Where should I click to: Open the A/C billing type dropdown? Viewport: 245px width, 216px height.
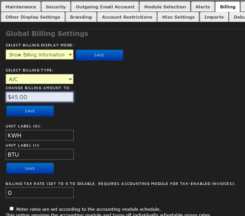[40, 79]
